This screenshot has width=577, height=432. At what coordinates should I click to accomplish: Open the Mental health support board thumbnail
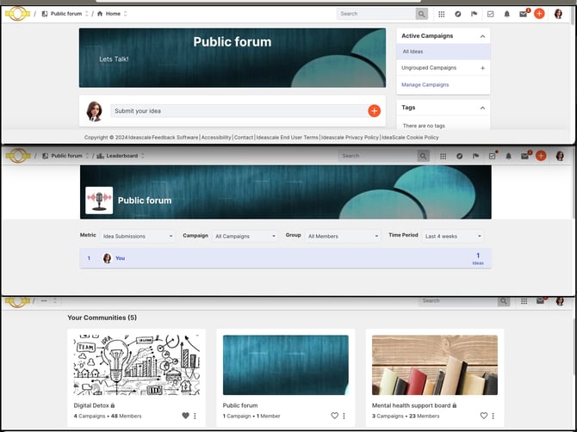tap(435, 365)
